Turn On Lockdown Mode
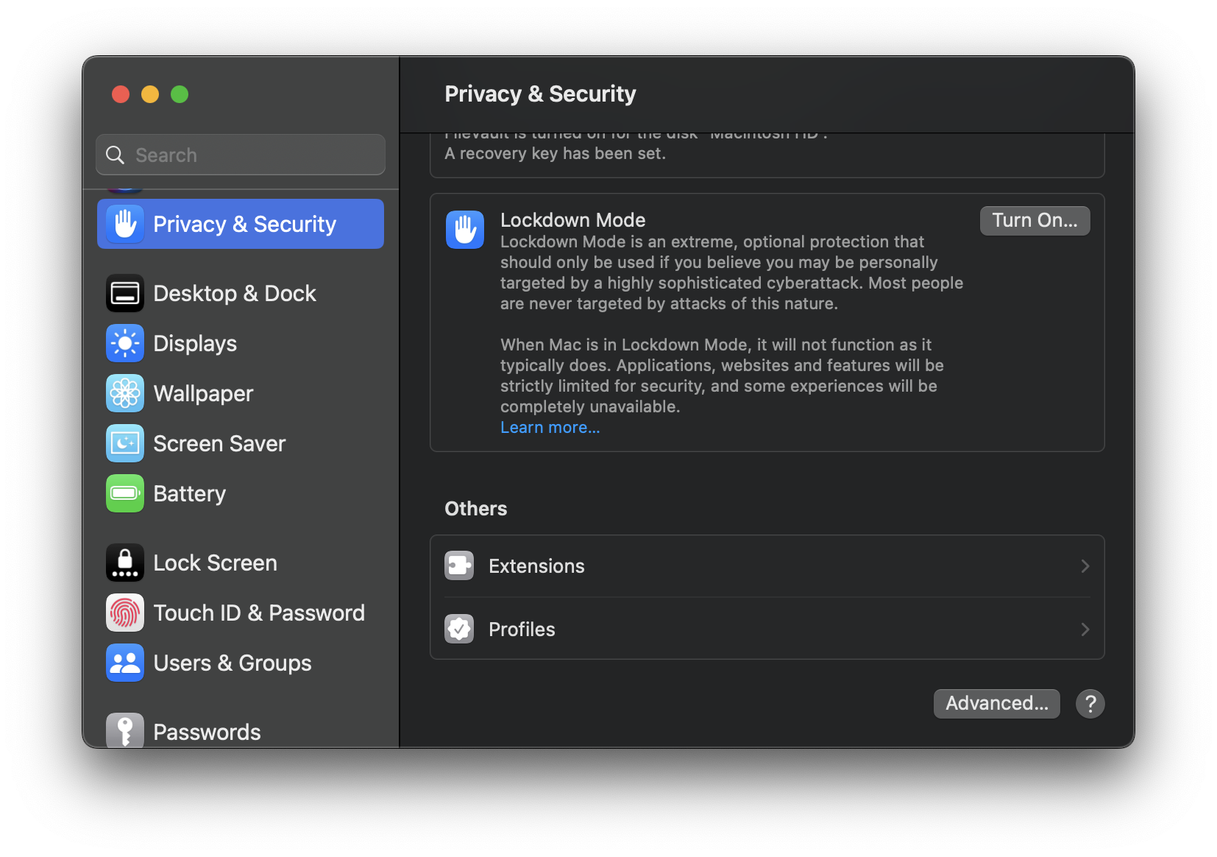This screenshot has width=1217, height=857. (x=1035, y=220)
